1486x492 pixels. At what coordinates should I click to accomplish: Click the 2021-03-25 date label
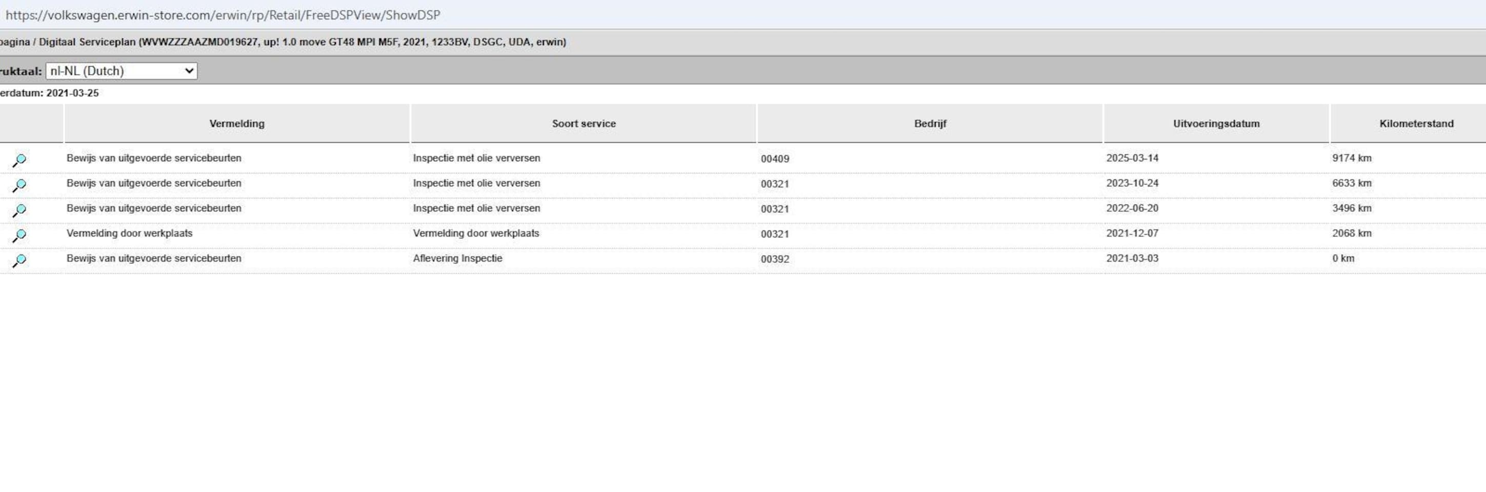[72, 93]
